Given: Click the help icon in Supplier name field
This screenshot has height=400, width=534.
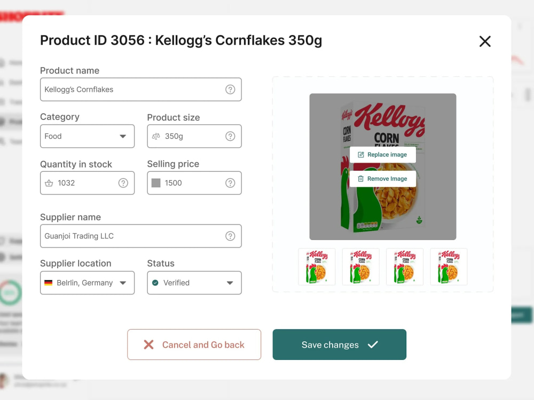Looking at the screenshot, I should (230, 236).
